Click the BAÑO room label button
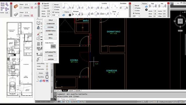The width and height of the screenshot is (186, 105). coord(51,34)
